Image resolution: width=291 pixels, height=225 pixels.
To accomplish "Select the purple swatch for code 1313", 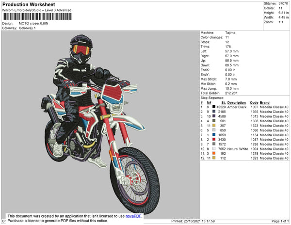I will (214, 116).
